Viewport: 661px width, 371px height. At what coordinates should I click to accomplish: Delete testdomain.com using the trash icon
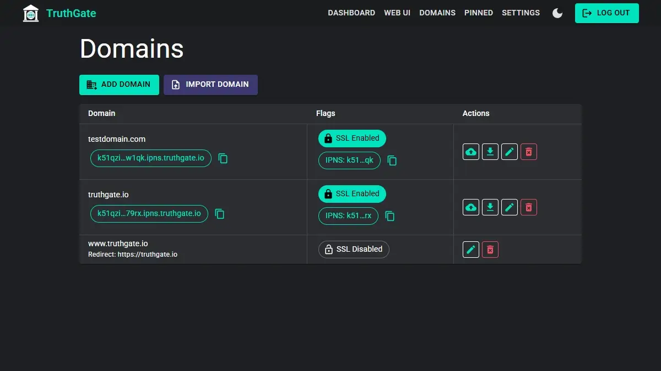(x=529, y=152)
